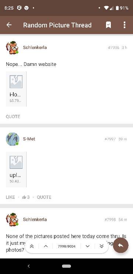Bookmark this thread with ribbon icon

[108, 25]
